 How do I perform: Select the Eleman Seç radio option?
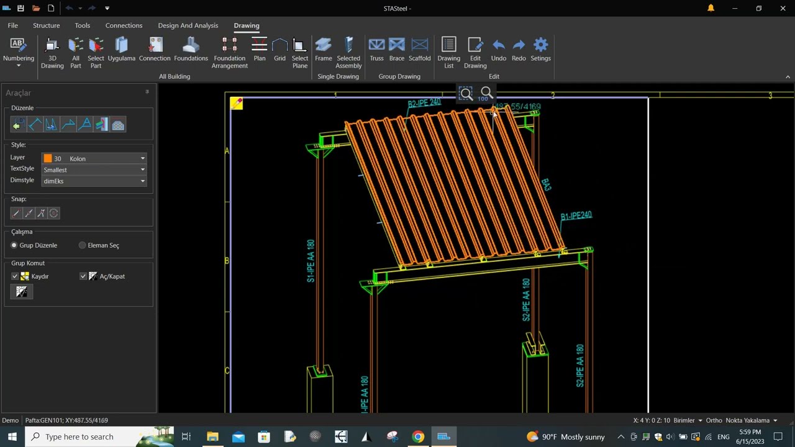pyautogui.click(x=83, y=245)
